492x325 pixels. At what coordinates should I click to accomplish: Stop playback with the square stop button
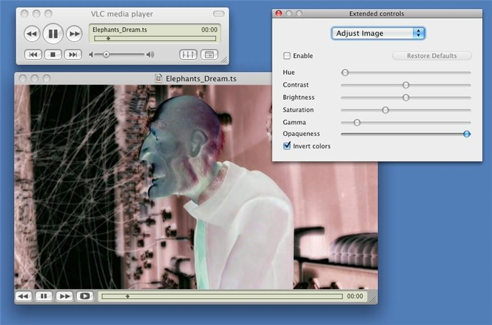(x=53, y=54)
